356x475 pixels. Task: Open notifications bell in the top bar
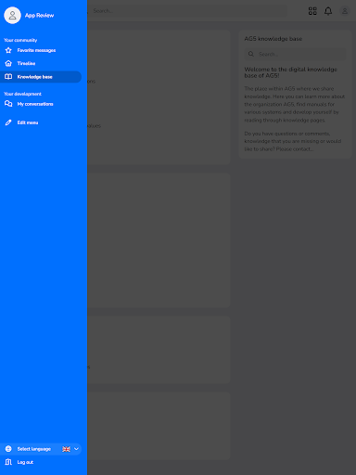328,11
